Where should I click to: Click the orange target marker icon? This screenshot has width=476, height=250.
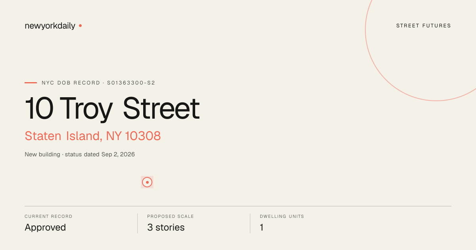147,182
